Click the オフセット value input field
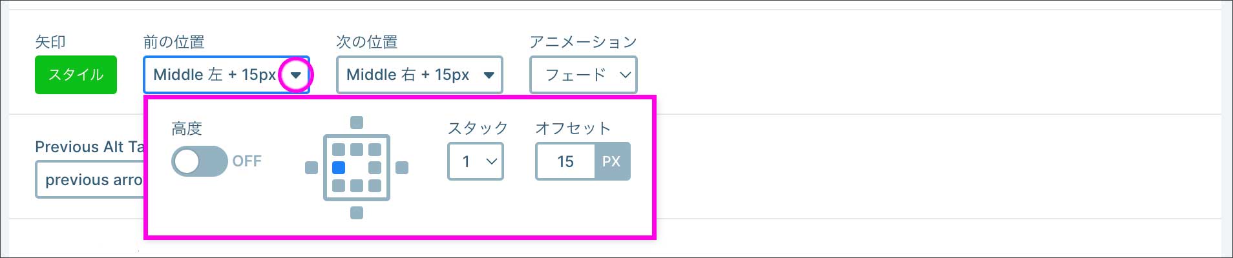Screen dimensions: 1233x258 pyautogui.click(x=565, y=161)
